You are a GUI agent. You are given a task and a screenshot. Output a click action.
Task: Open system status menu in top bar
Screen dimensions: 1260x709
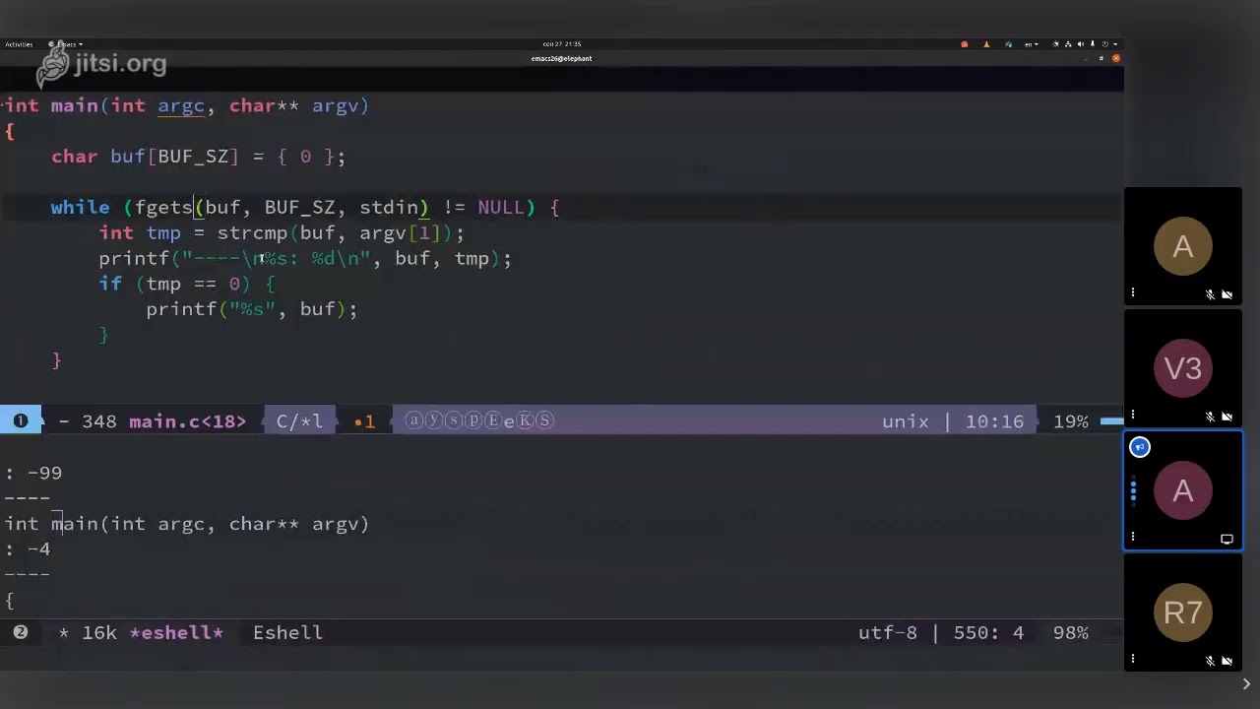pos(1083,44)
